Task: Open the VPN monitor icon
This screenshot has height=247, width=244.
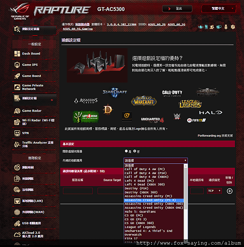Action: (17, 133)
